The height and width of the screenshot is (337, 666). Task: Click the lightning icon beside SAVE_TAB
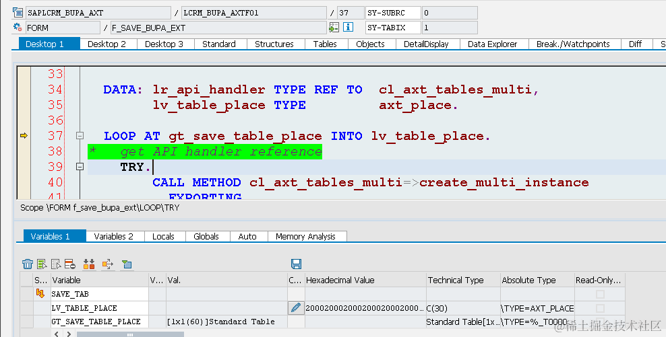40,293
